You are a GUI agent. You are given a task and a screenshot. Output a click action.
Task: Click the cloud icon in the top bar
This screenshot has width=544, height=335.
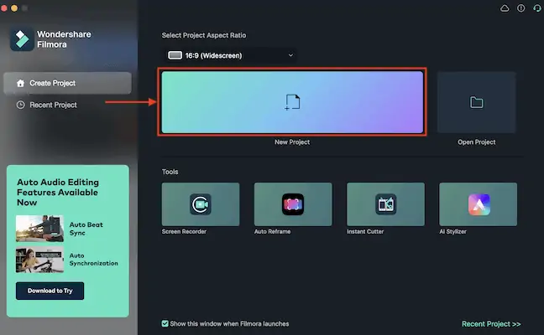[505, 8]
